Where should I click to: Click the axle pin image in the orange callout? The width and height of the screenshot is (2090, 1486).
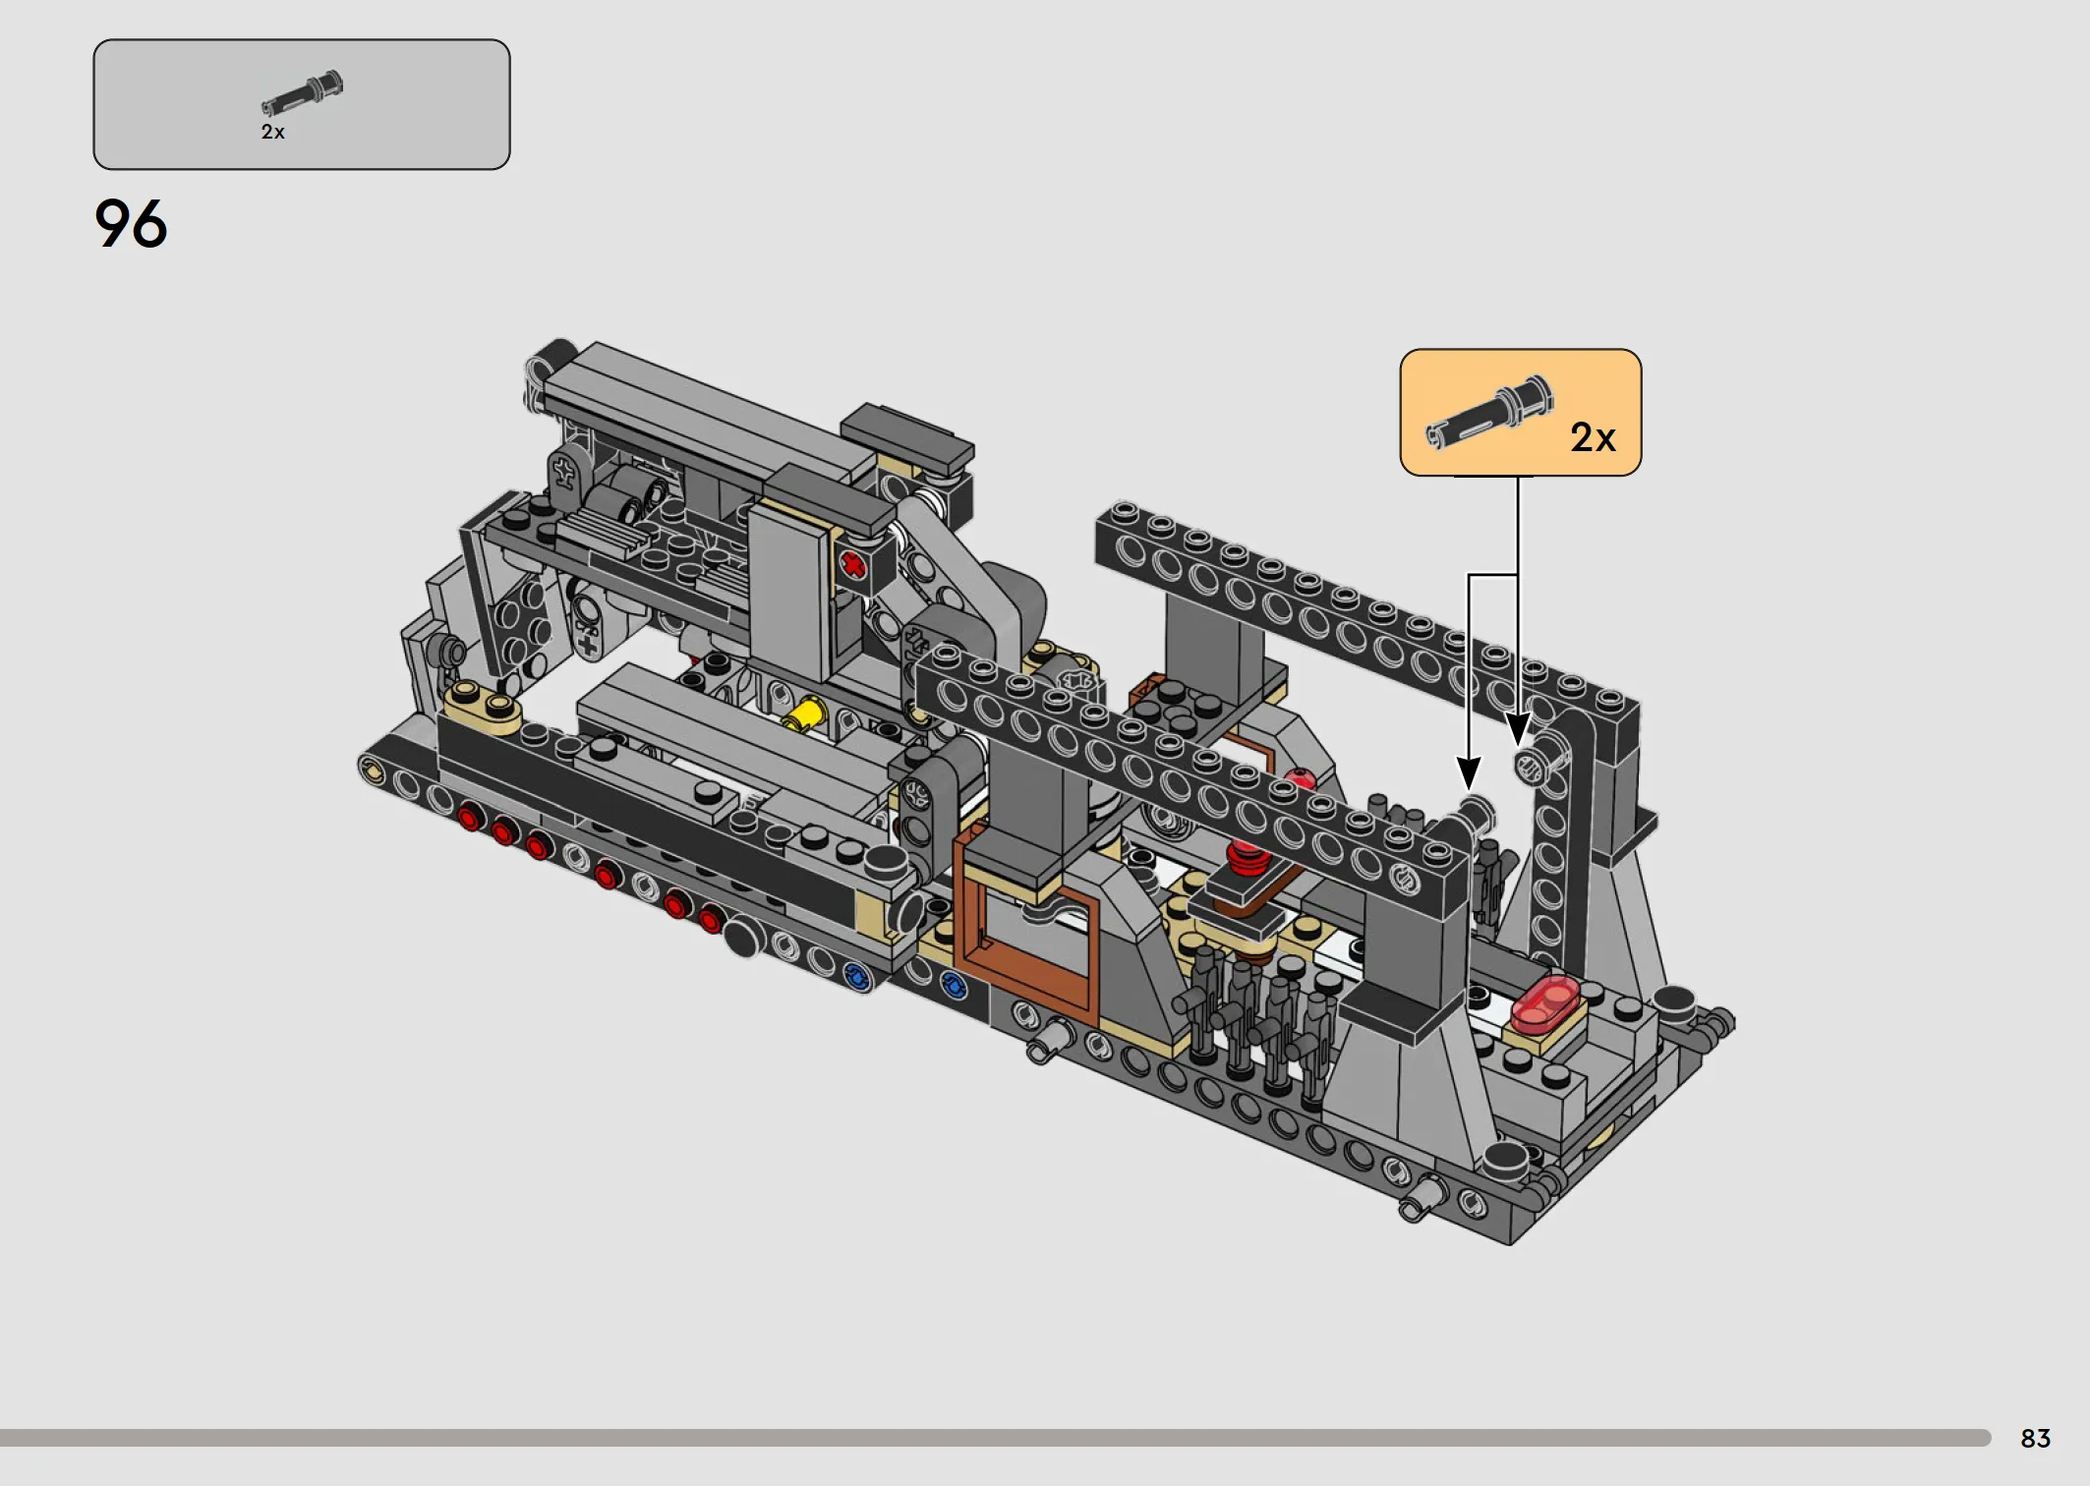tap(1489, 412)
